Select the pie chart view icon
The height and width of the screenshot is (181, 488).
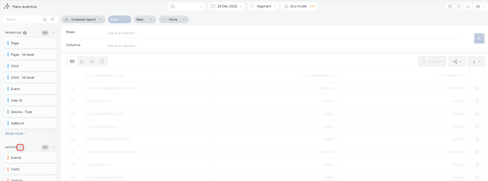(x=102, y=61)
